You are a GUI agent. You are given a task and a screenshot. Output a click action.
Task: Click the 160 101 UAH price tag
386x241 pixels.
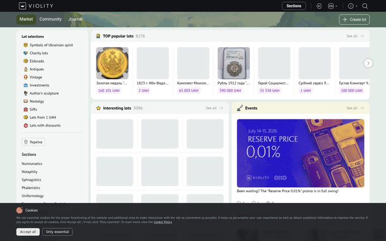pos(109,91)
